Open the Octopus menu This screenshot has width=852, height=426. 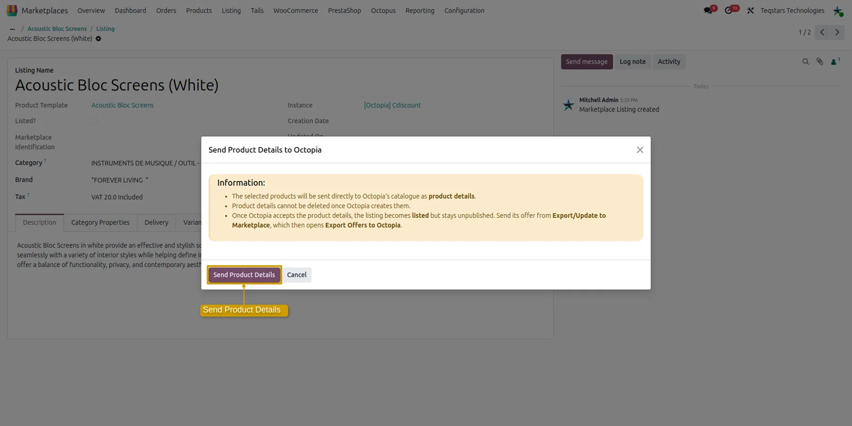[x=383, y=11]
